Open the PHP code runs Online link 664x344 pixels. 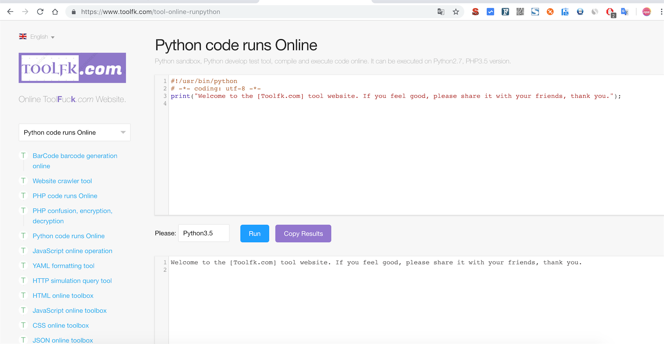click(x=64, y=196)
